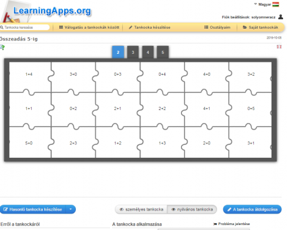Click the Összeadás 5-ig title
Viewport: 288px width, 230px height.
pyautogui.click(x=19, y=39)
